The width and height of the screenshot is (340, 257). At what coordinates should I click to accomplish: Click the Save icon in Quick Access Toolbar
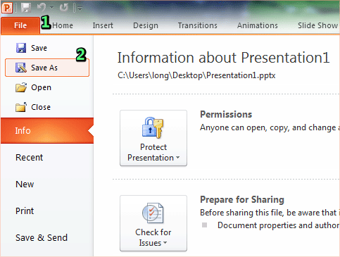pos(26,8)
